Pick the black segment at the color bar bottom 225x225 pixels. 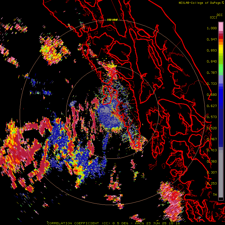tap(221, 199)
